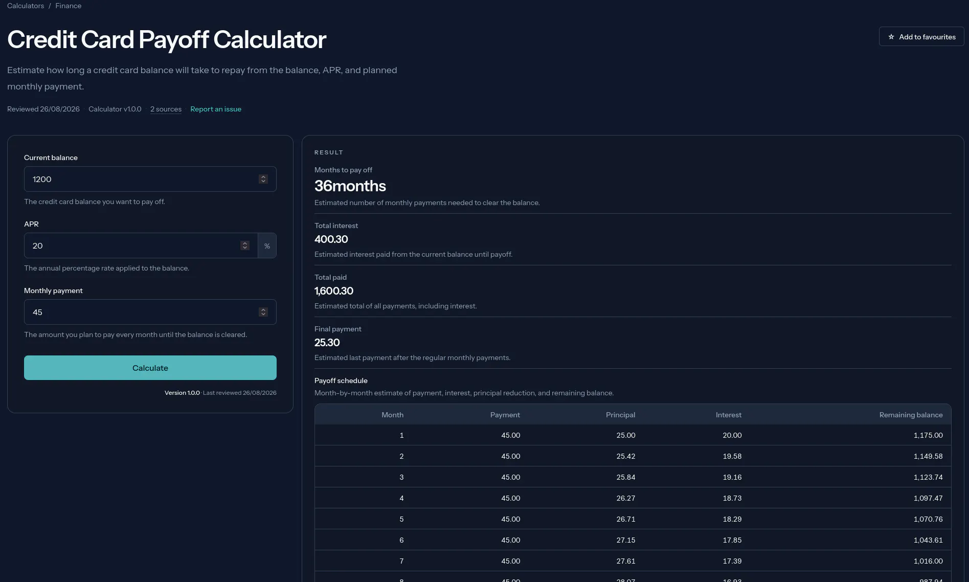
Task: Open the Finance breadcrumb link
Action: pyautogui.click(x=69, y=6)
